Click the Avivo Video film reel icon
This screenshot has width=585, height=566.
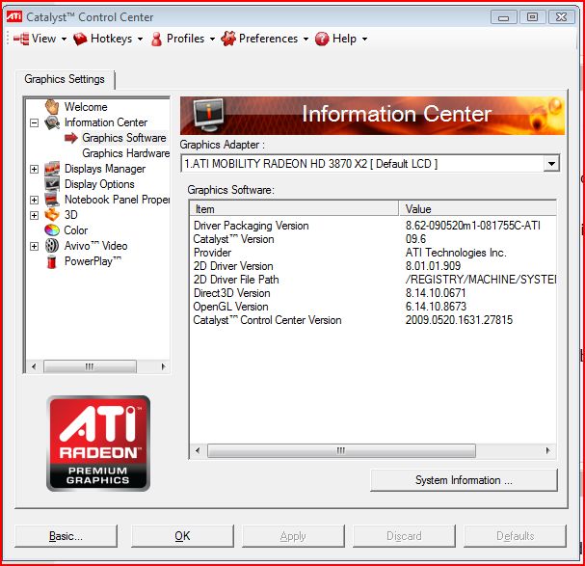52,246
